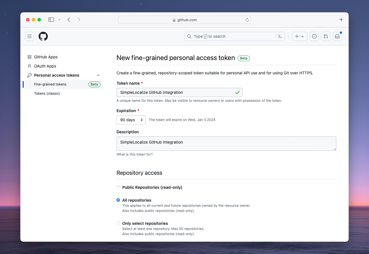Open the notifications inbox icon
Image resolution: width=369 pixels, height=254 pixels.
coord(337,36)
